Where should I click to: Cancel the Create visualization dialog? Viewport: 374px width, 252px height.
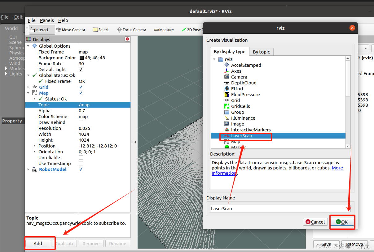315,222
